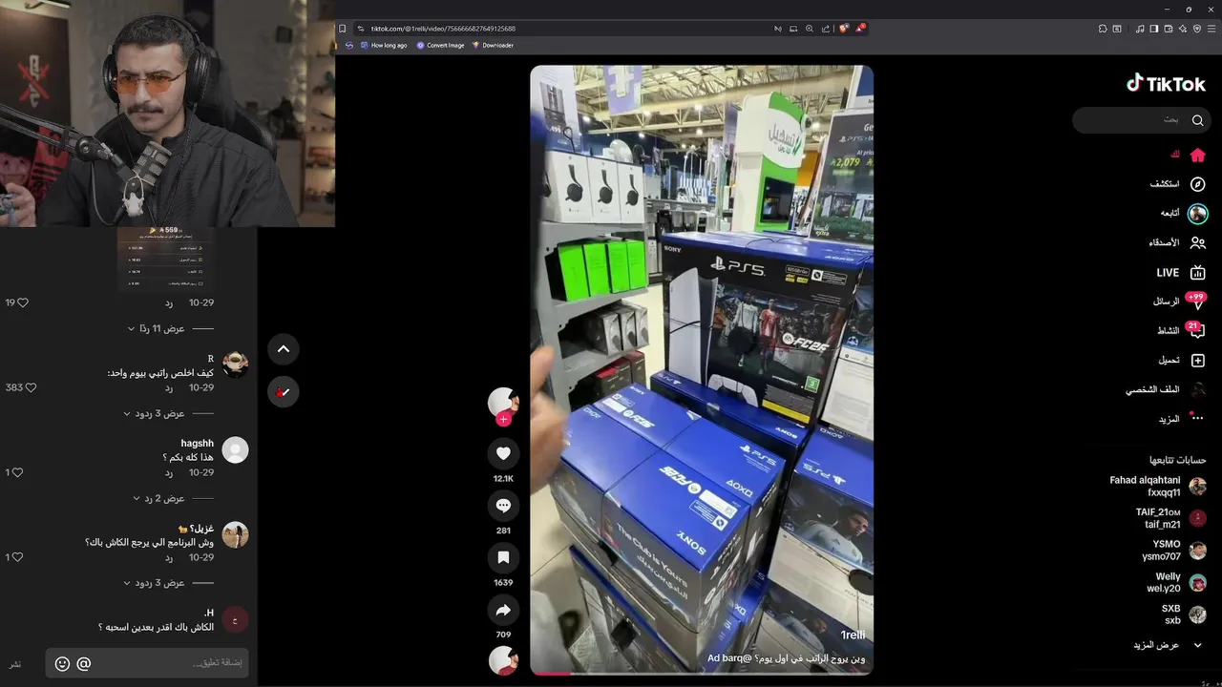1222x687 pixels.
Task: Open video comments via the 281 bubble
Action: 503,506
